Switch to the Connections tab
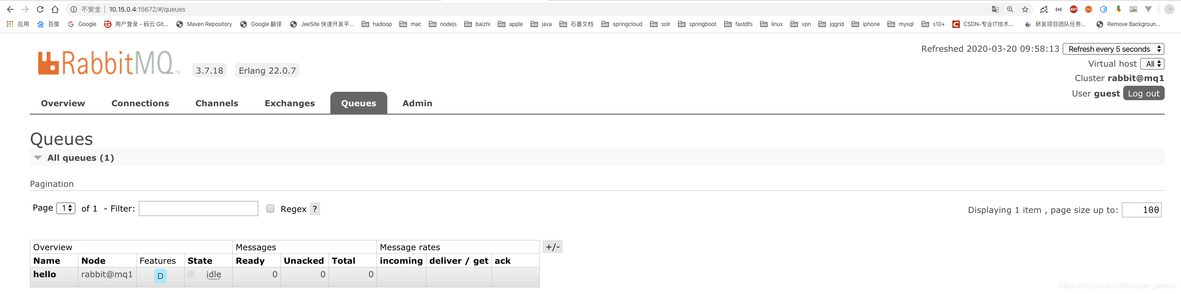The height and width of the screenshot is (294, 1181). (x=140, y=103)
